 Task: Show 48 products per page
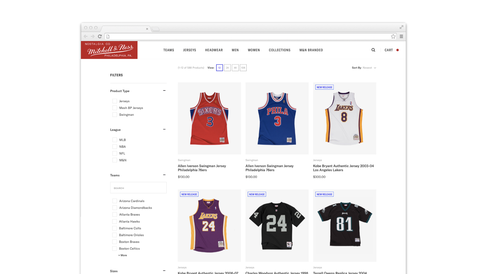click(235, 68)
